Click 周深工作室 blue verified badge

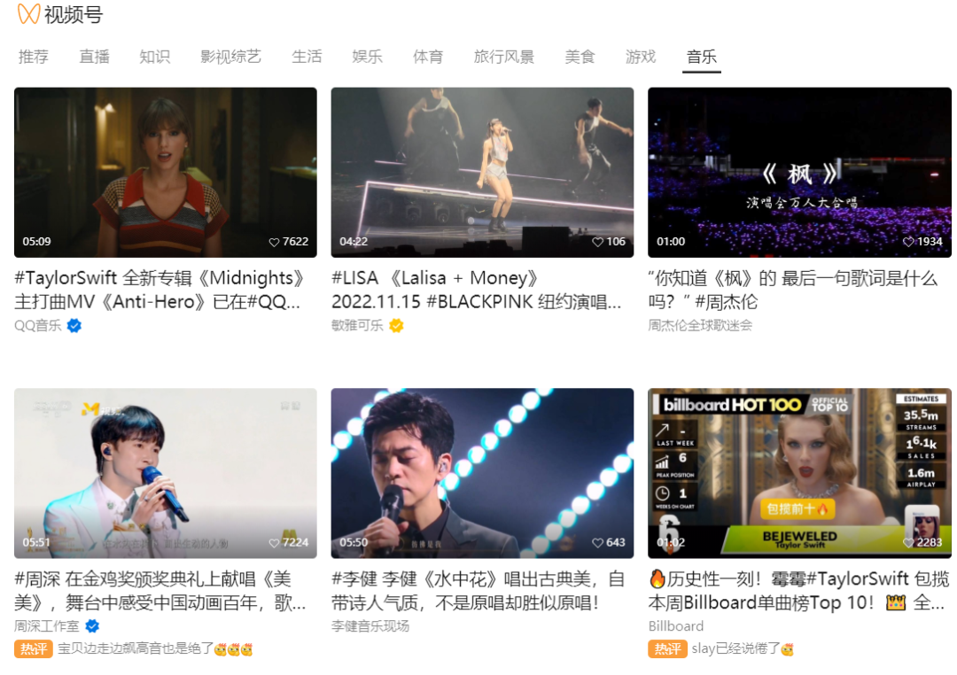92,626
